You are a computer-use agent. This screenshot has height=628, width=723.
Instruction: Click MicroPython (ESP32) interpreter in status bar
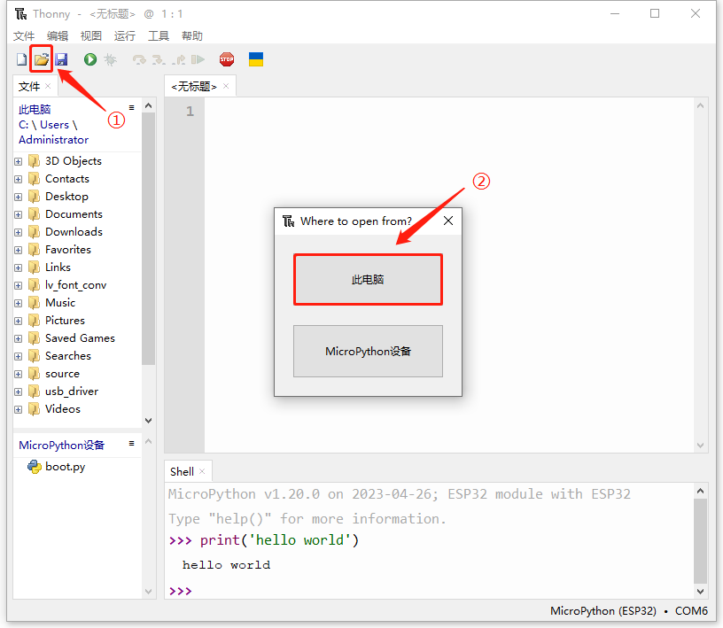(603, 611)
